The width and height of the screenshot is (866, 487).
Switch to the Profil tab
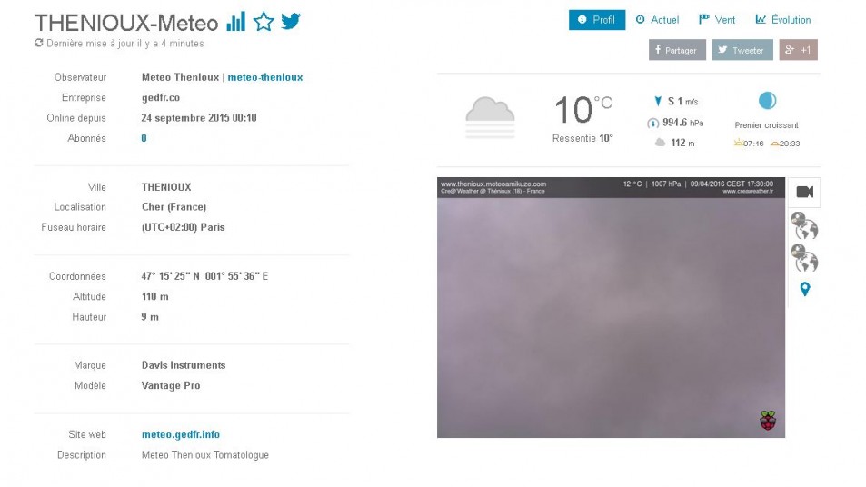click(597, 20)
